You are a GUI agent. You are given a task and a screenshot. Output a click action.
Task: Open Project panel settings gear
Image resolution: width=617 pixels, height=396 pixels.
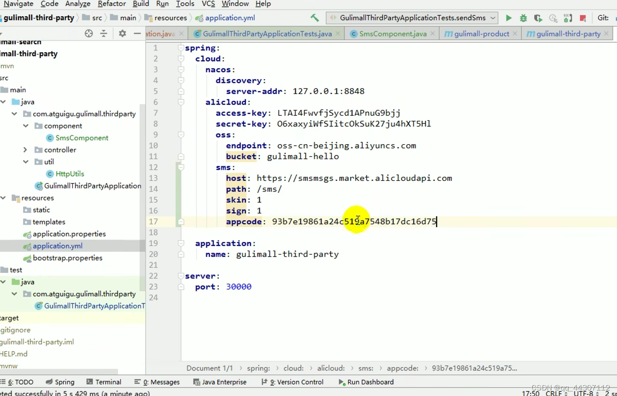coord(122,33)
